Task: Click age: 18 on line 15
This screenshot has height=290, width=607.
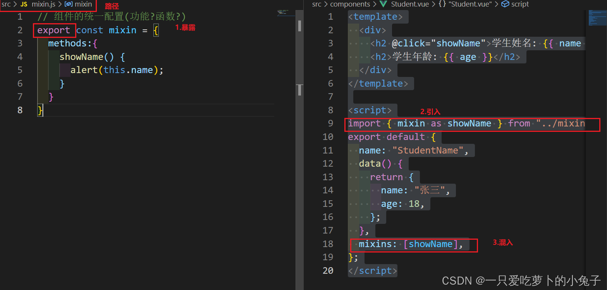Action: 400,203
